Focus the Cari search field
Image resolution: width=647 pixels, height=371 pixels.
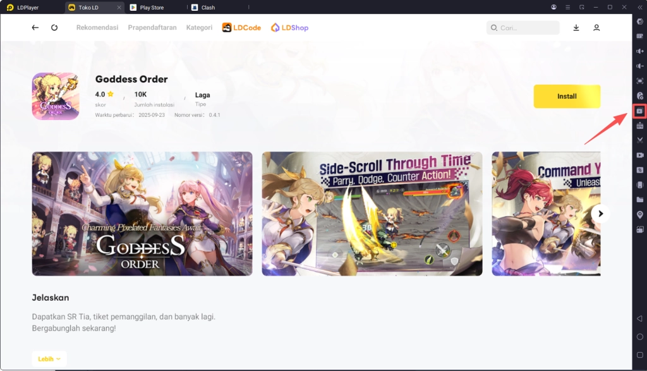point(523,28)
